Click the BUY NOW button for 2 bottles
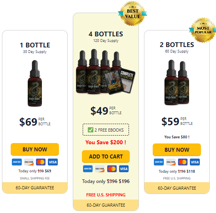 pos(177,150)
